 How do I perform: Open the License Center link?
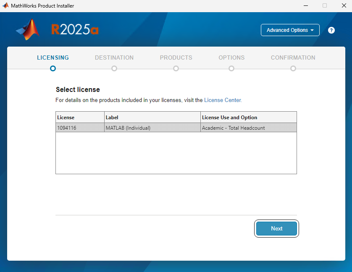[x=223, y=100]
